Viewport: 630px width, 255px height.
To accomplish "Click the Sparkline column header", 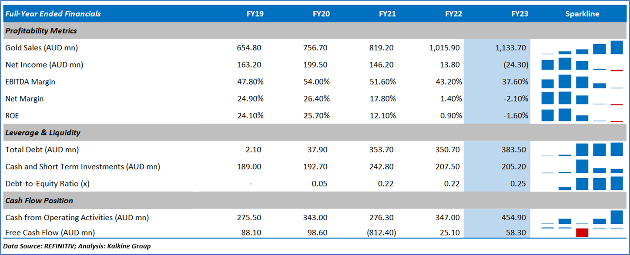I will tap(582, 14).
